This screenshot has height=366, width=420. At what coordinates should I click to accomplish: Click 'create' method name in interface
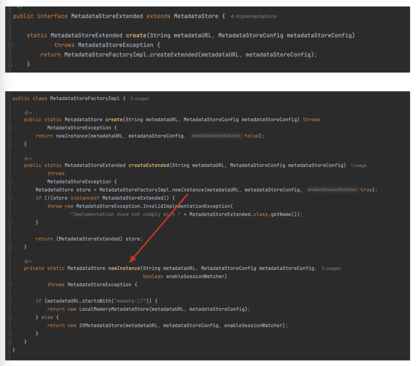(x=136, y=35)
